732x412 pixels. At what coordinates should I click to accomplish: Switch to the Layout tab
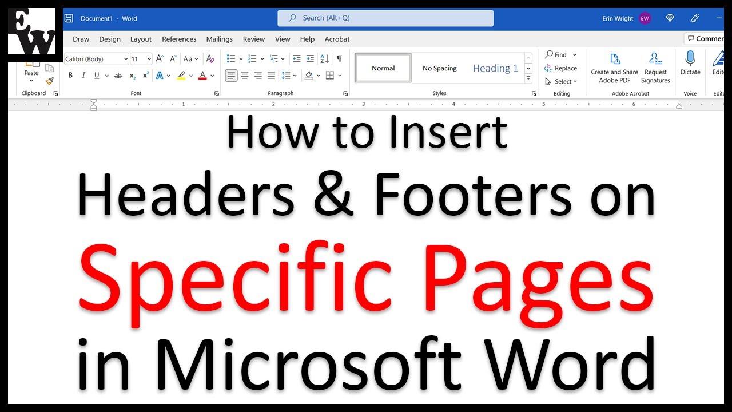pyautogui.click(x=141, y=39)
